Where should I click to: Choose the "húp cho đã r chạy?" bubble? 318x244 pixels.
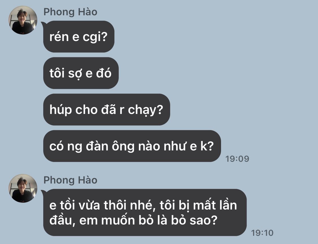[x=107, y=109]
